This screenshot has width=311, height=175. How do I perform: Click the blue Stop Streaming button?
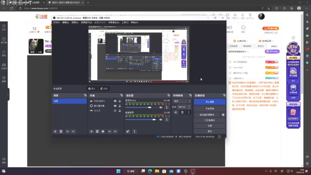(x=210, y=102)
